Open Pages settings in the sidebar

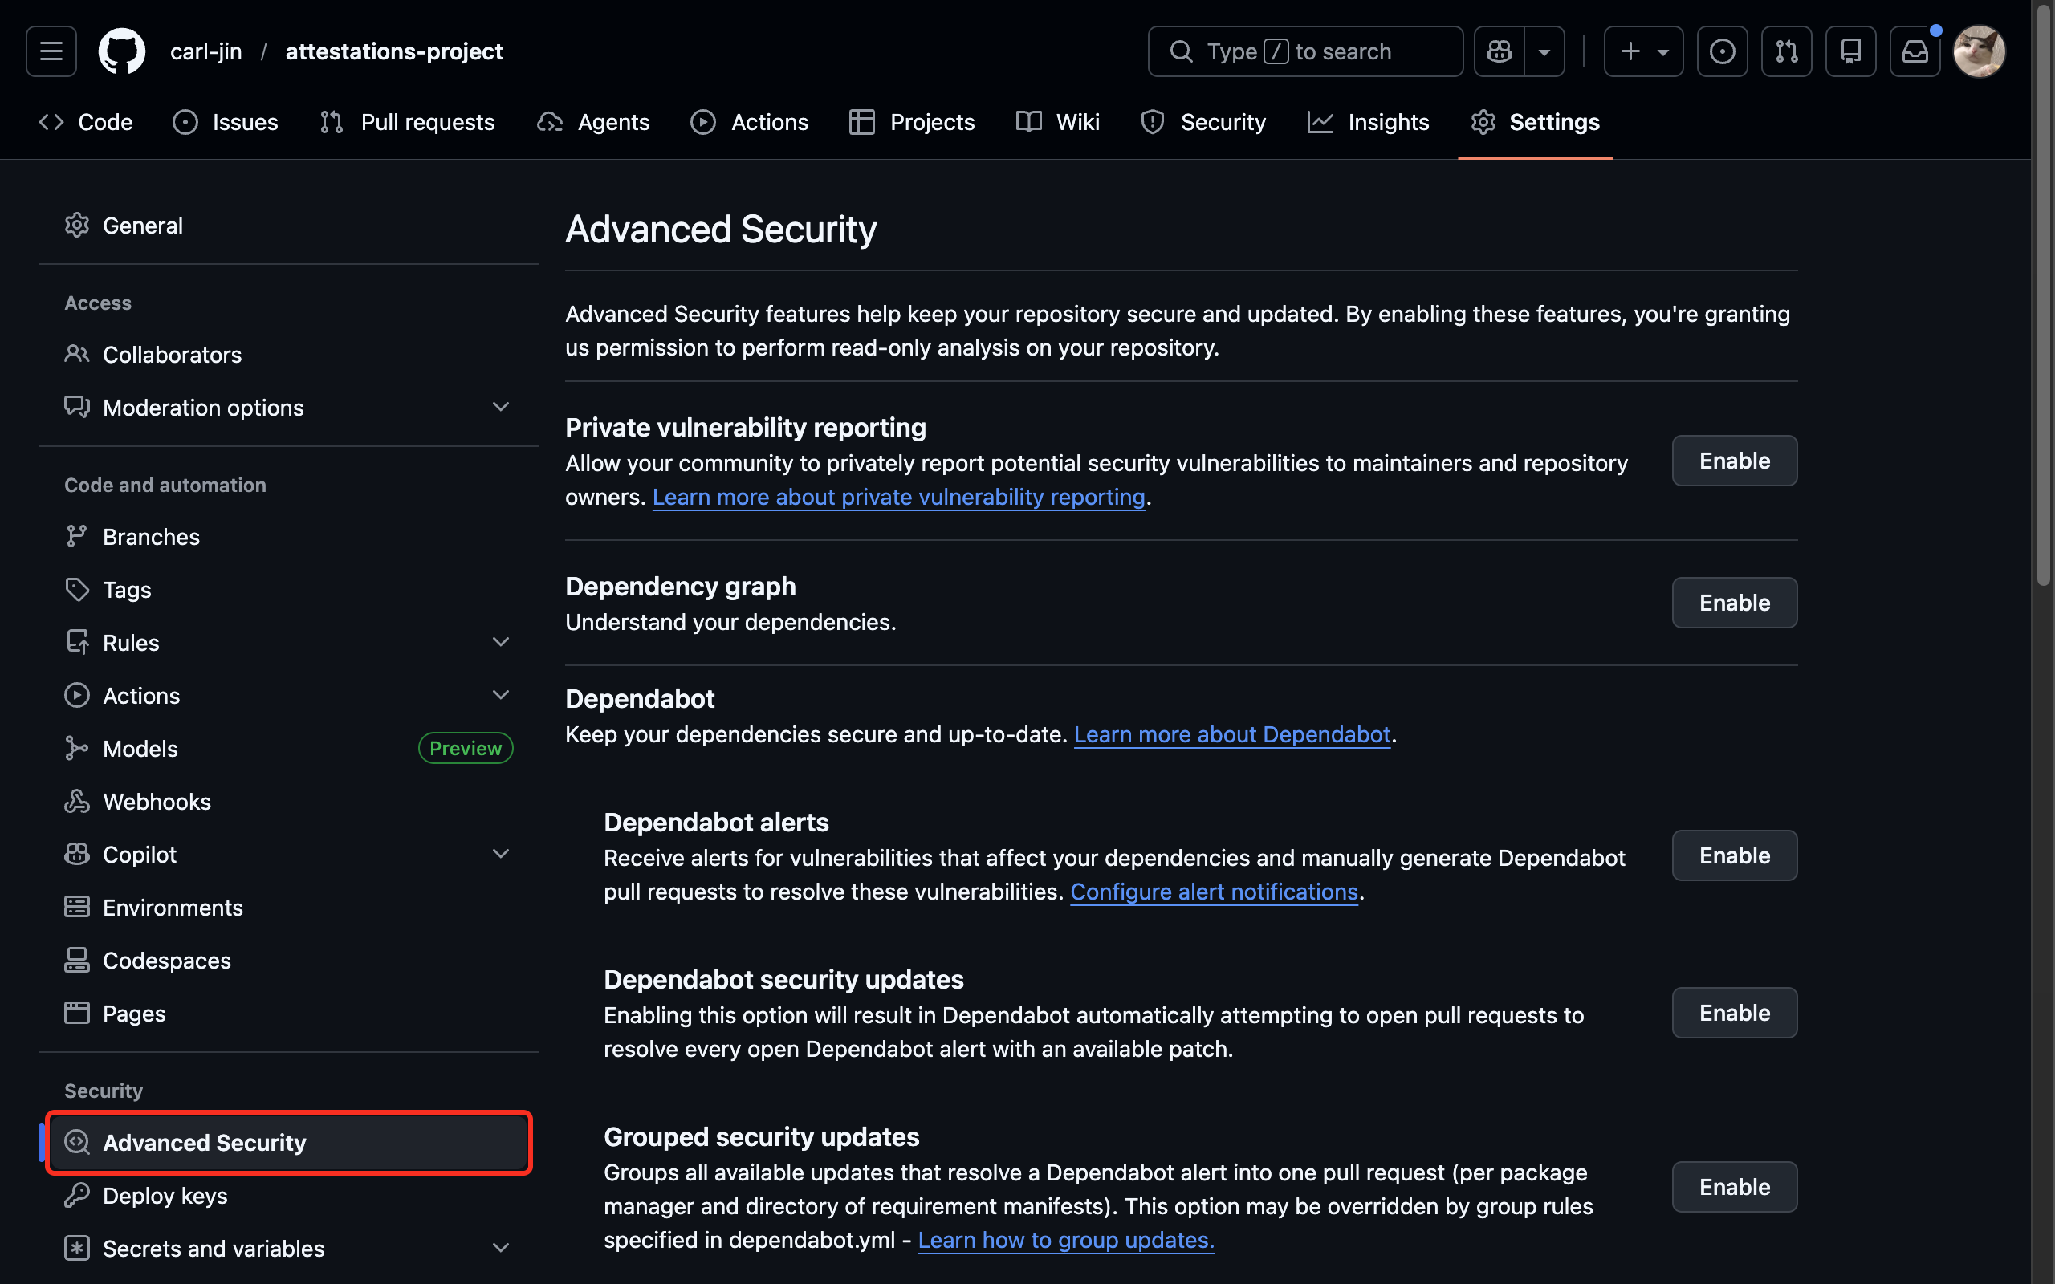click(x=133, y=1012)
